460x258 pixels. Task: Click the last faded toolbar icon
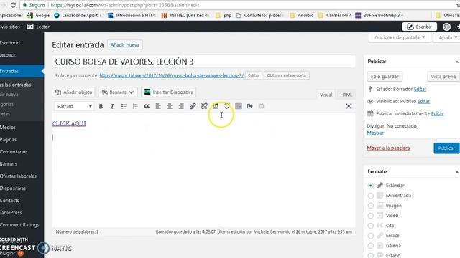(262, 106)
